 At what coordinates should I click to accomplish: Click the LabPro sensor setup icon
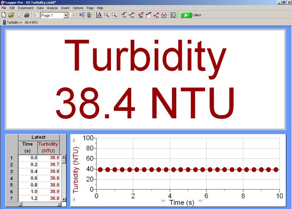pyautogui.click(x=89, y=15)
